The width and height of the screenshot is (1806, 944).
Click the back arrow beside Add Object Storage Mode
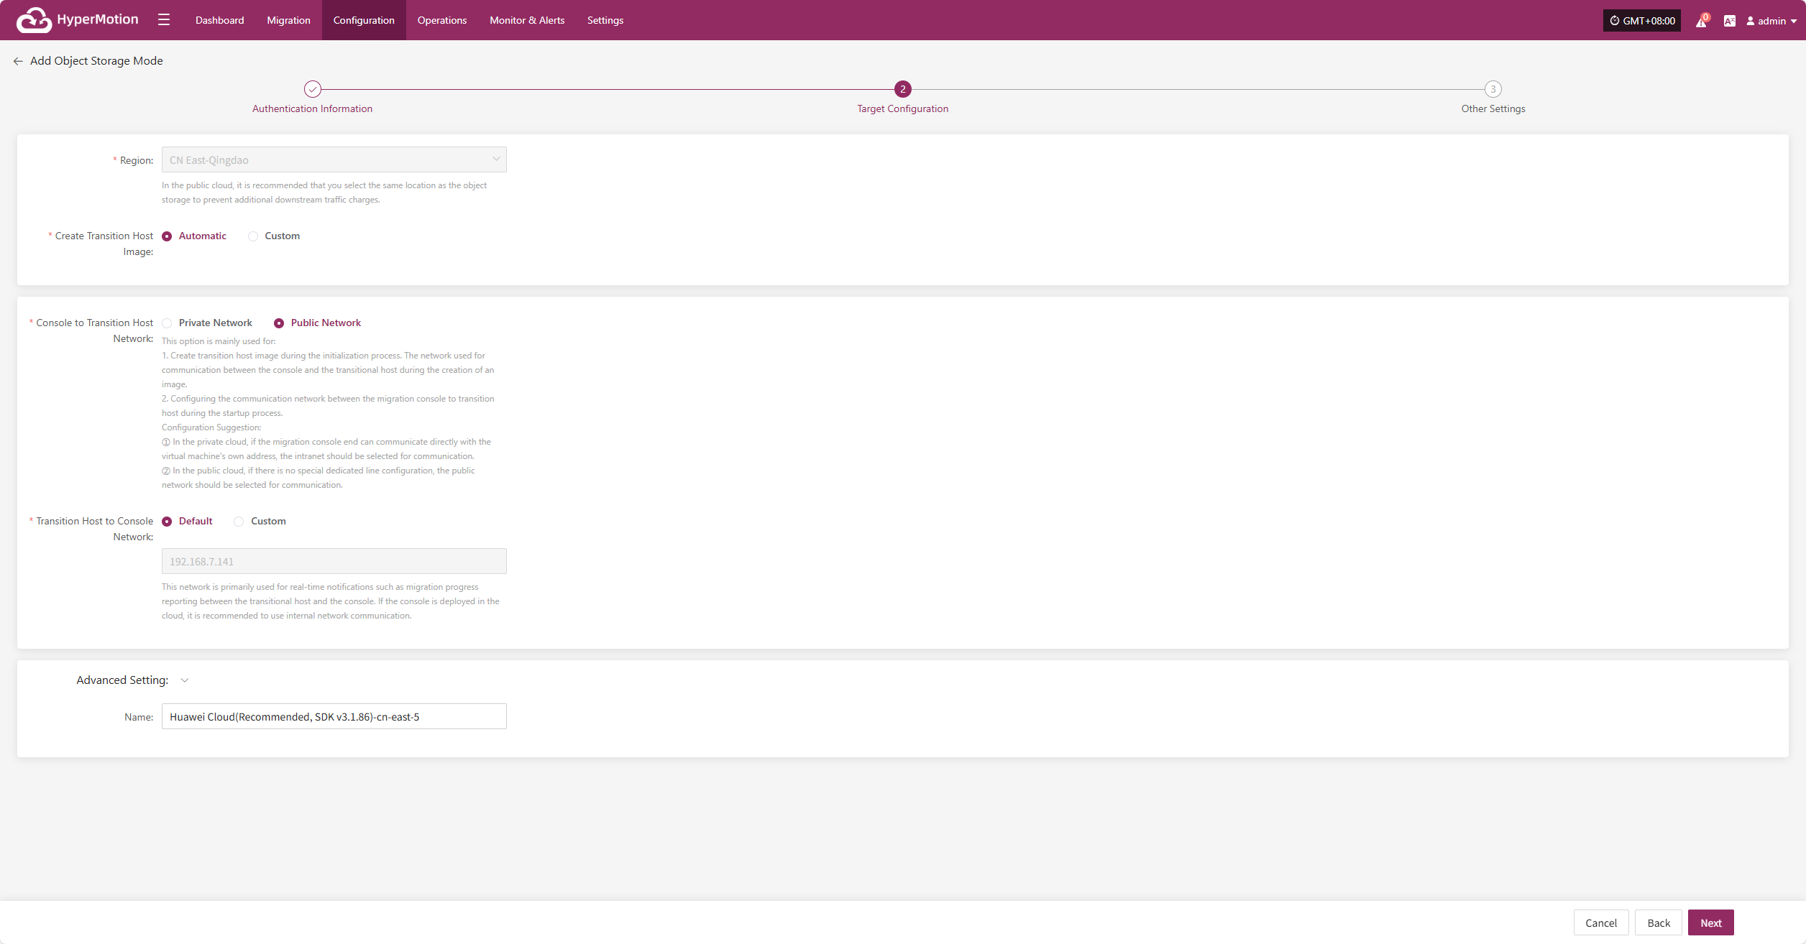[18, 61]
